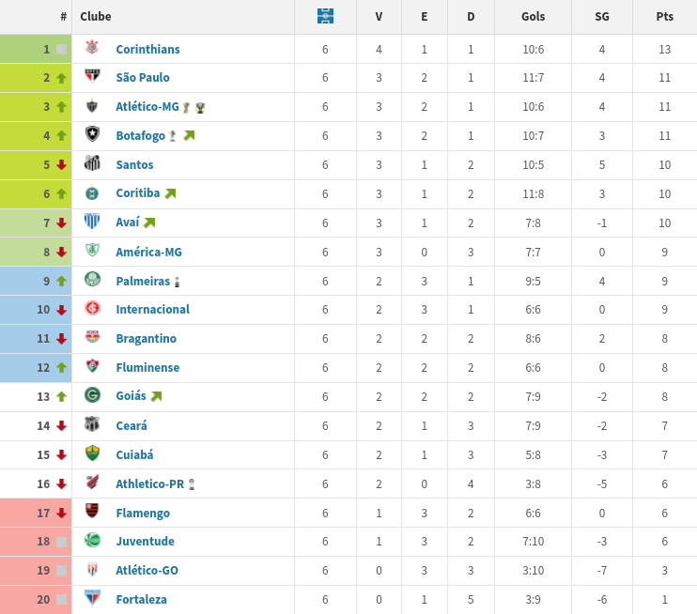Click the Goiás green G crest
This screenshot has width=697, height=614.
click(92, 395)
